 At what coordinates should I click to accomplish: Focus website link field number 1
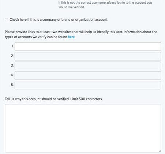click(x=88, y=46)
